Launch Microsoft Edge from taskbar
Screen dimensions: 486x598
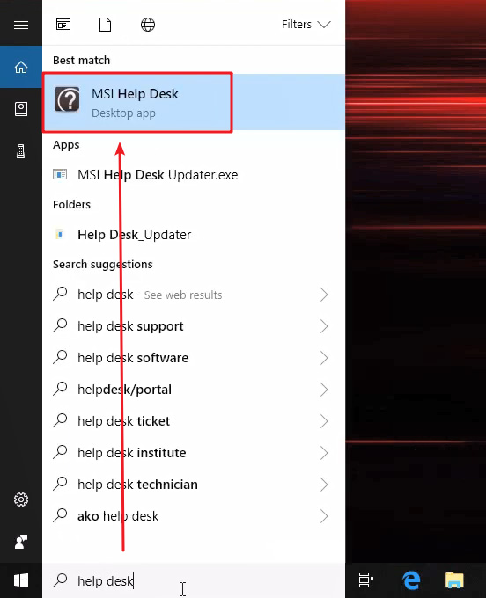(411, 580)
